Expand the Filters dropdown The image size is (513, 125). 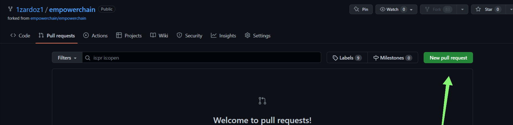(x=67, y=58)
